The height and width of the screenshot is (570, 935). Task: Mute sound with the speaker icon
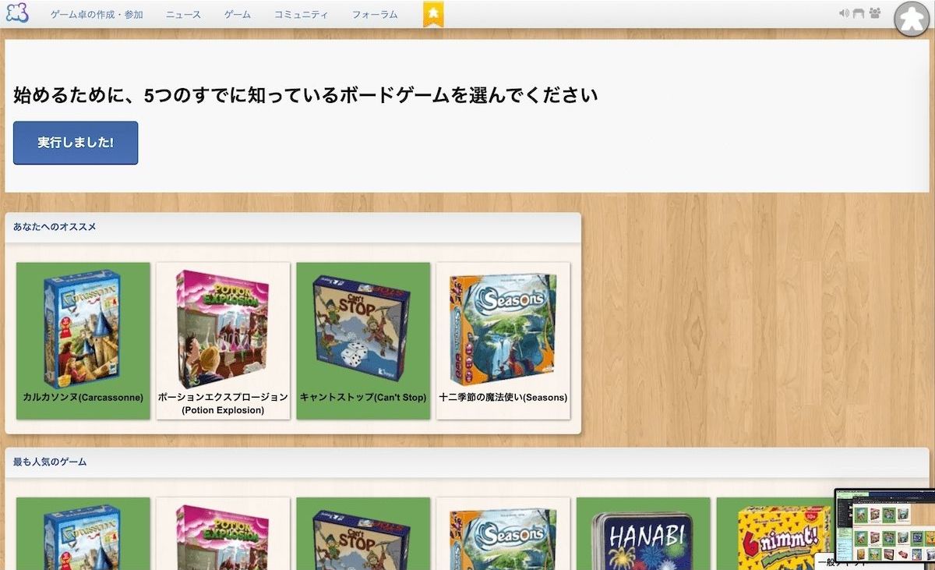coord(844,13)
